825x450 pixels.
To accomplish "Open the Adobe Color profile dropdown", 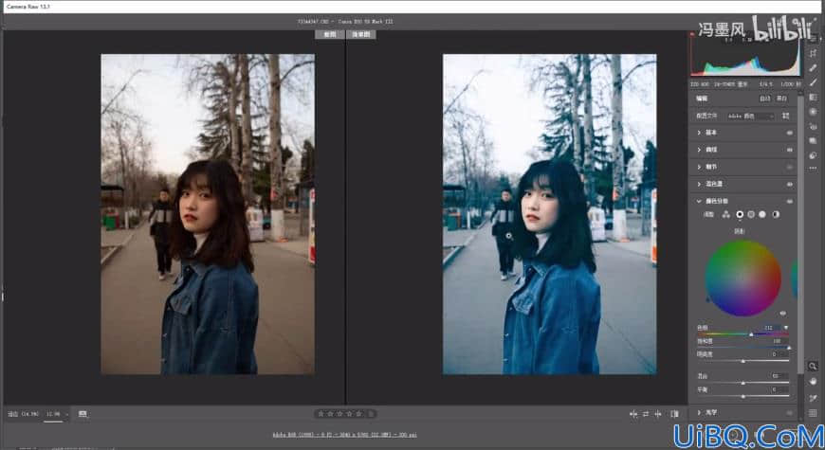I will (x=751, y=116).
